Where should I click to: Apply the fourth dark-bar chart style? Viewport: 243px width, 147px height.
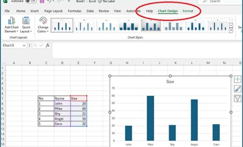(x=128, y=25)
